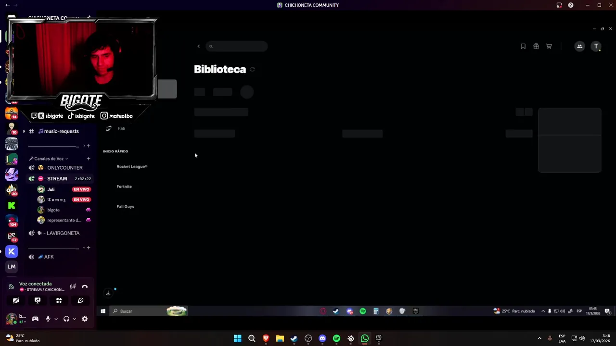Deafen Discord headphones
This screenshot has width=616, height=346.
(66, 319)
